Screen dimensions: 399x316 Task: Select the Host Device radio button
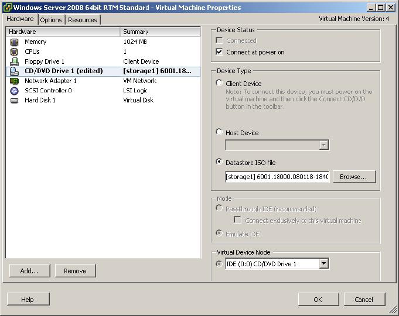[219, 132]
